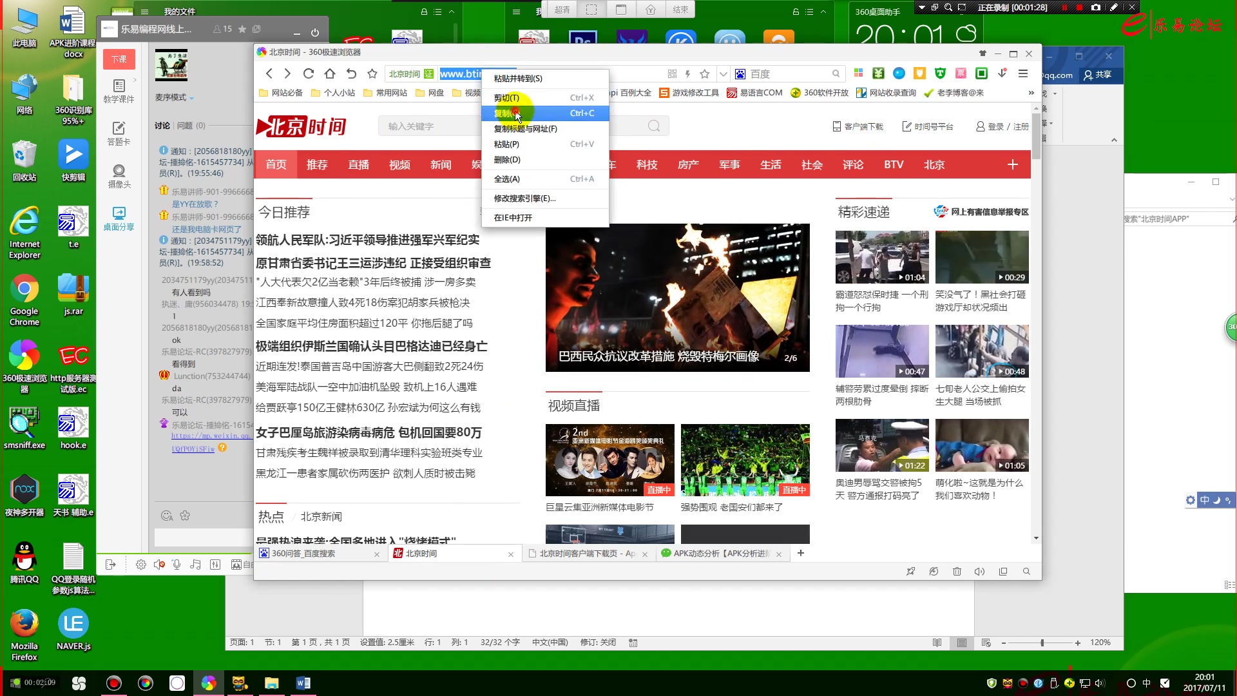Click the browser new tab plus icon
This screenshot has height=696, width=1237.
(800, 552)
